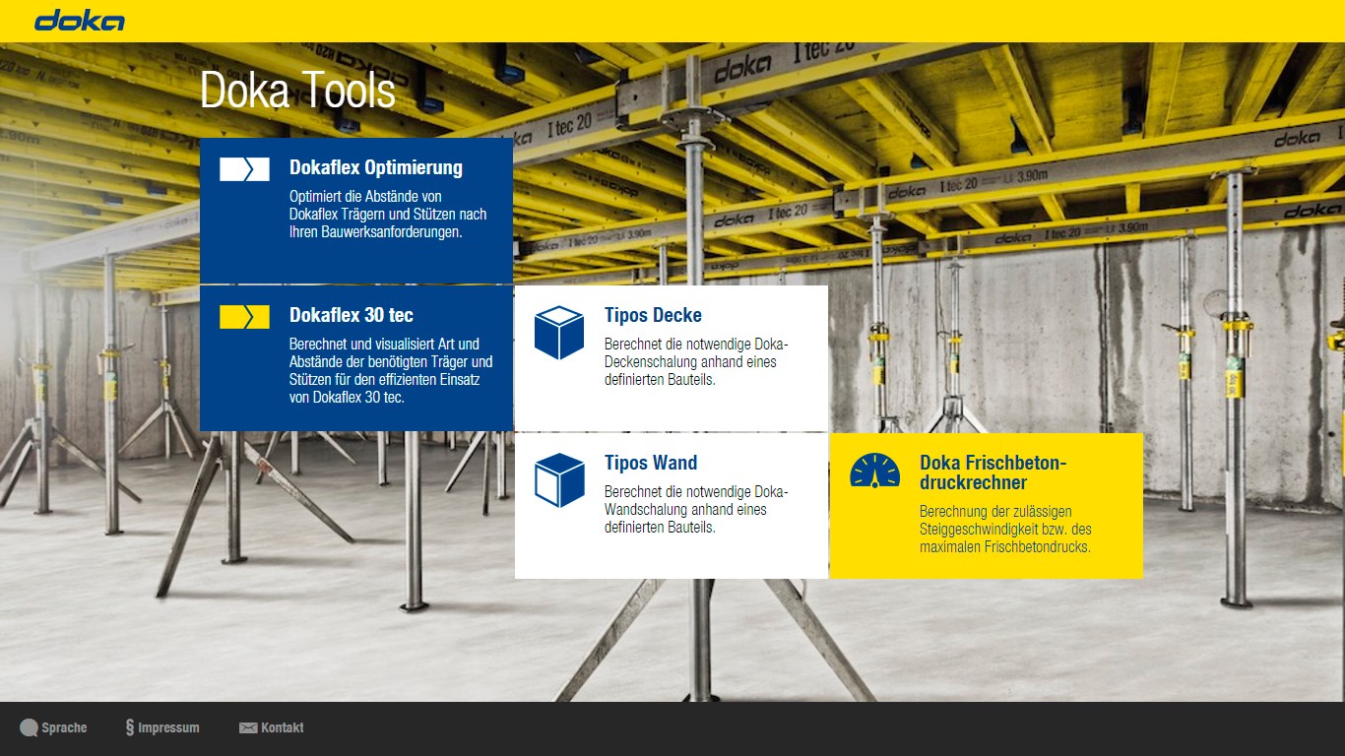Image resolution: width=1345 pixels, height=756 pixels.
Task: Click the speech bubble icon beside Sprache
Action: point(29,728)
